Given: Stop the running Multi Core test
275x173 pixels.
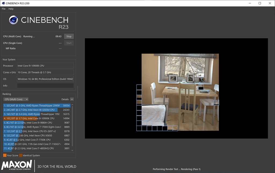Looking at the screenshot, I should pos(69,36).
